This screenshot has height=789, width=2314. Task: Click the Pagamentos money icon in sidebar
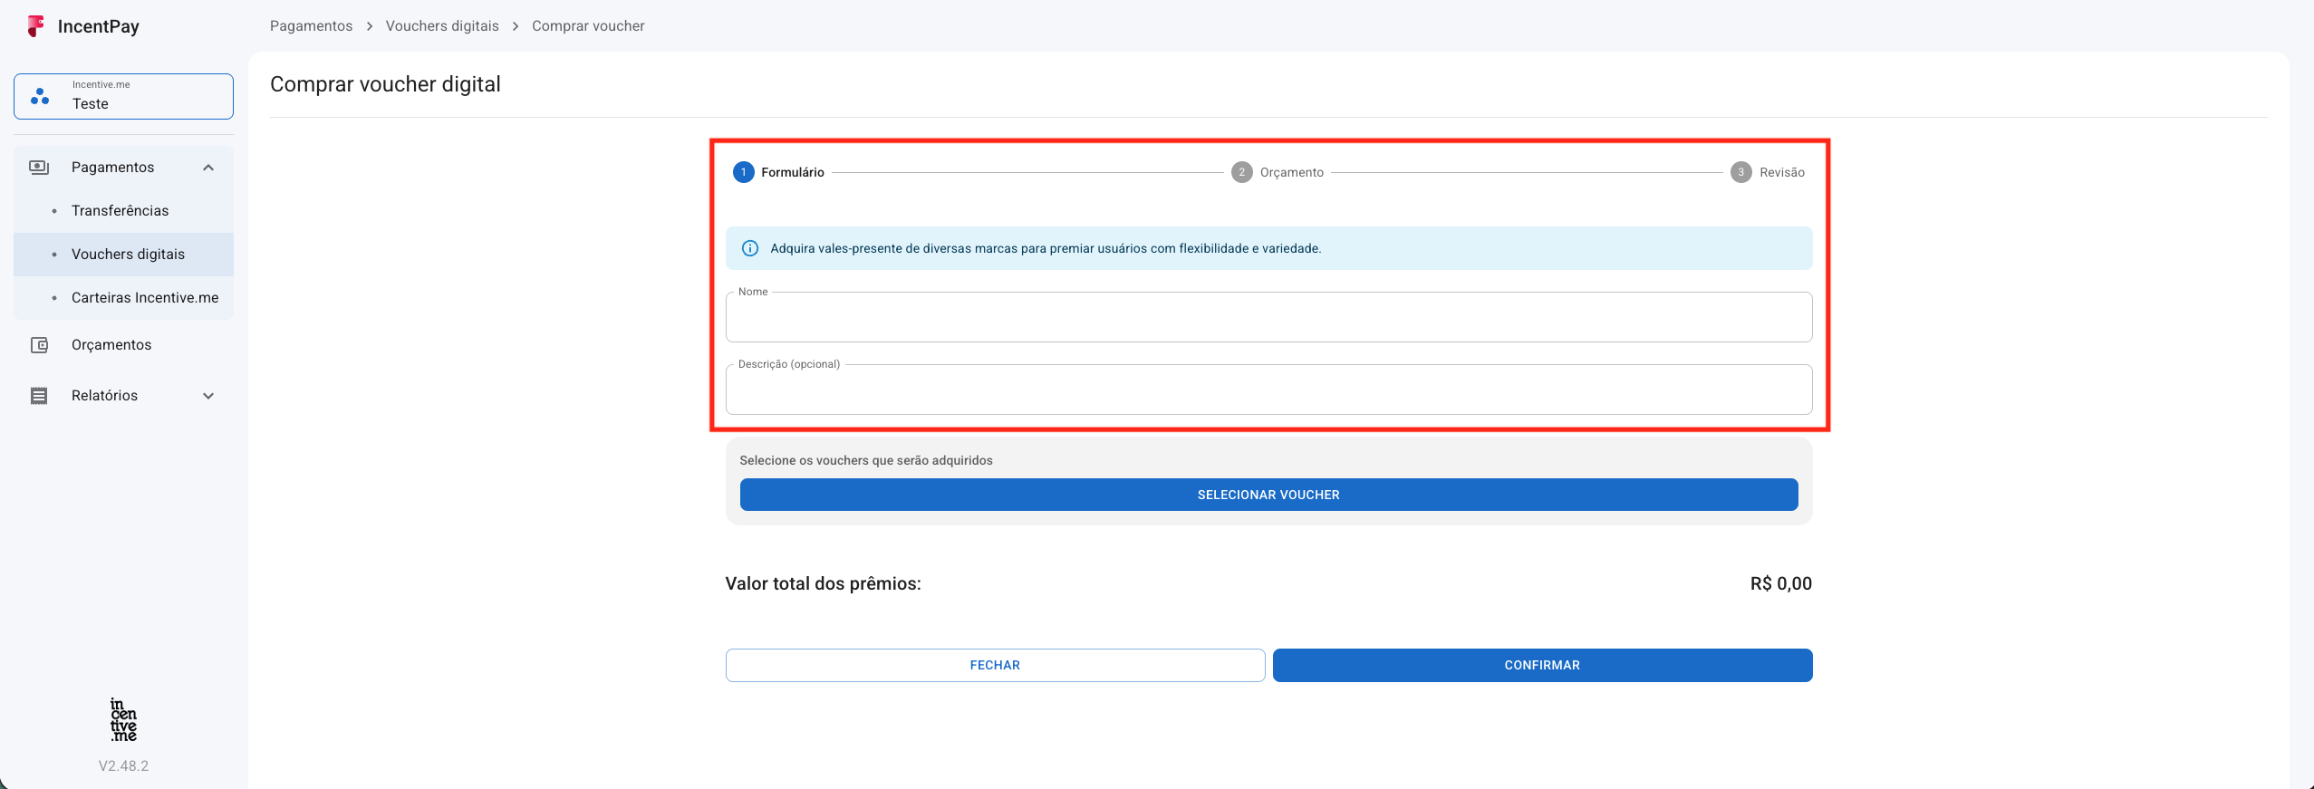[39, 168]
